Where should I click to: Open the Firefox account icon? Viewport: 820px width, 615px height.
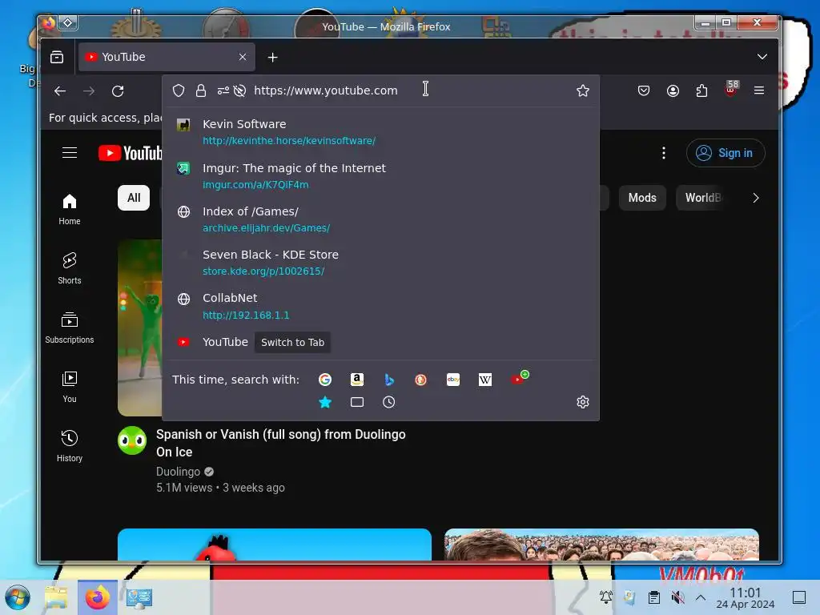(673, 91)
